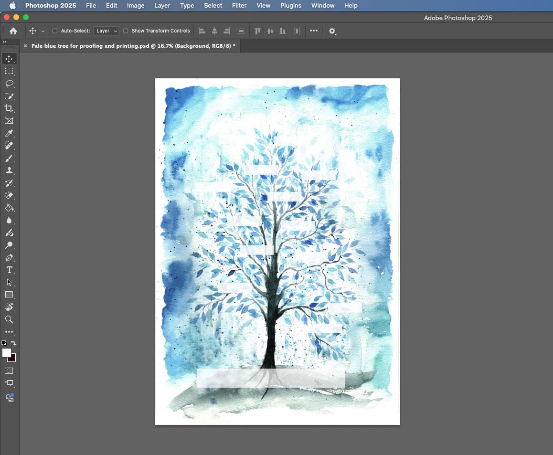Select the Zoom tool
553x455 pixels.
coord(9,319)
